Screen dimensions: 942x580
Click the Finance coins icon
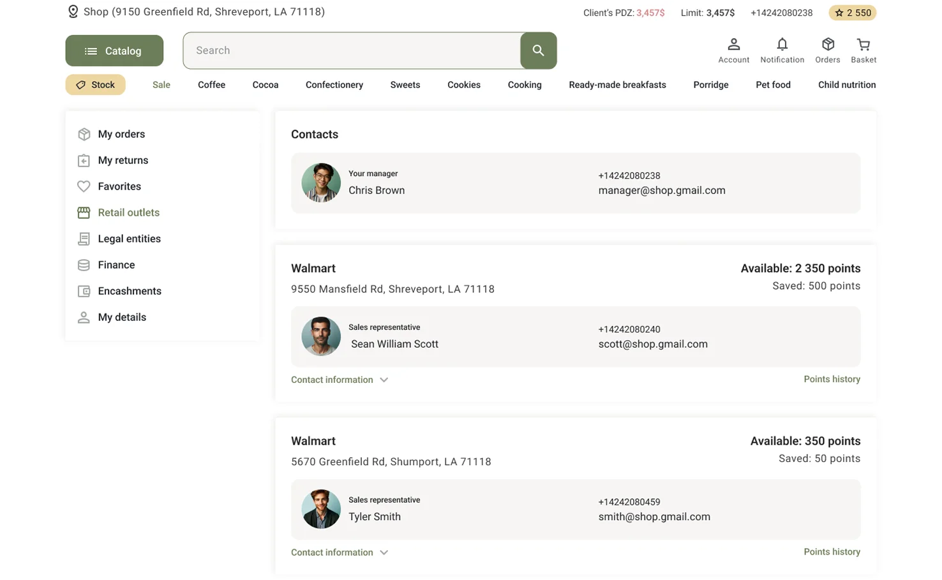pyautogui.click(x=84, y=265)
